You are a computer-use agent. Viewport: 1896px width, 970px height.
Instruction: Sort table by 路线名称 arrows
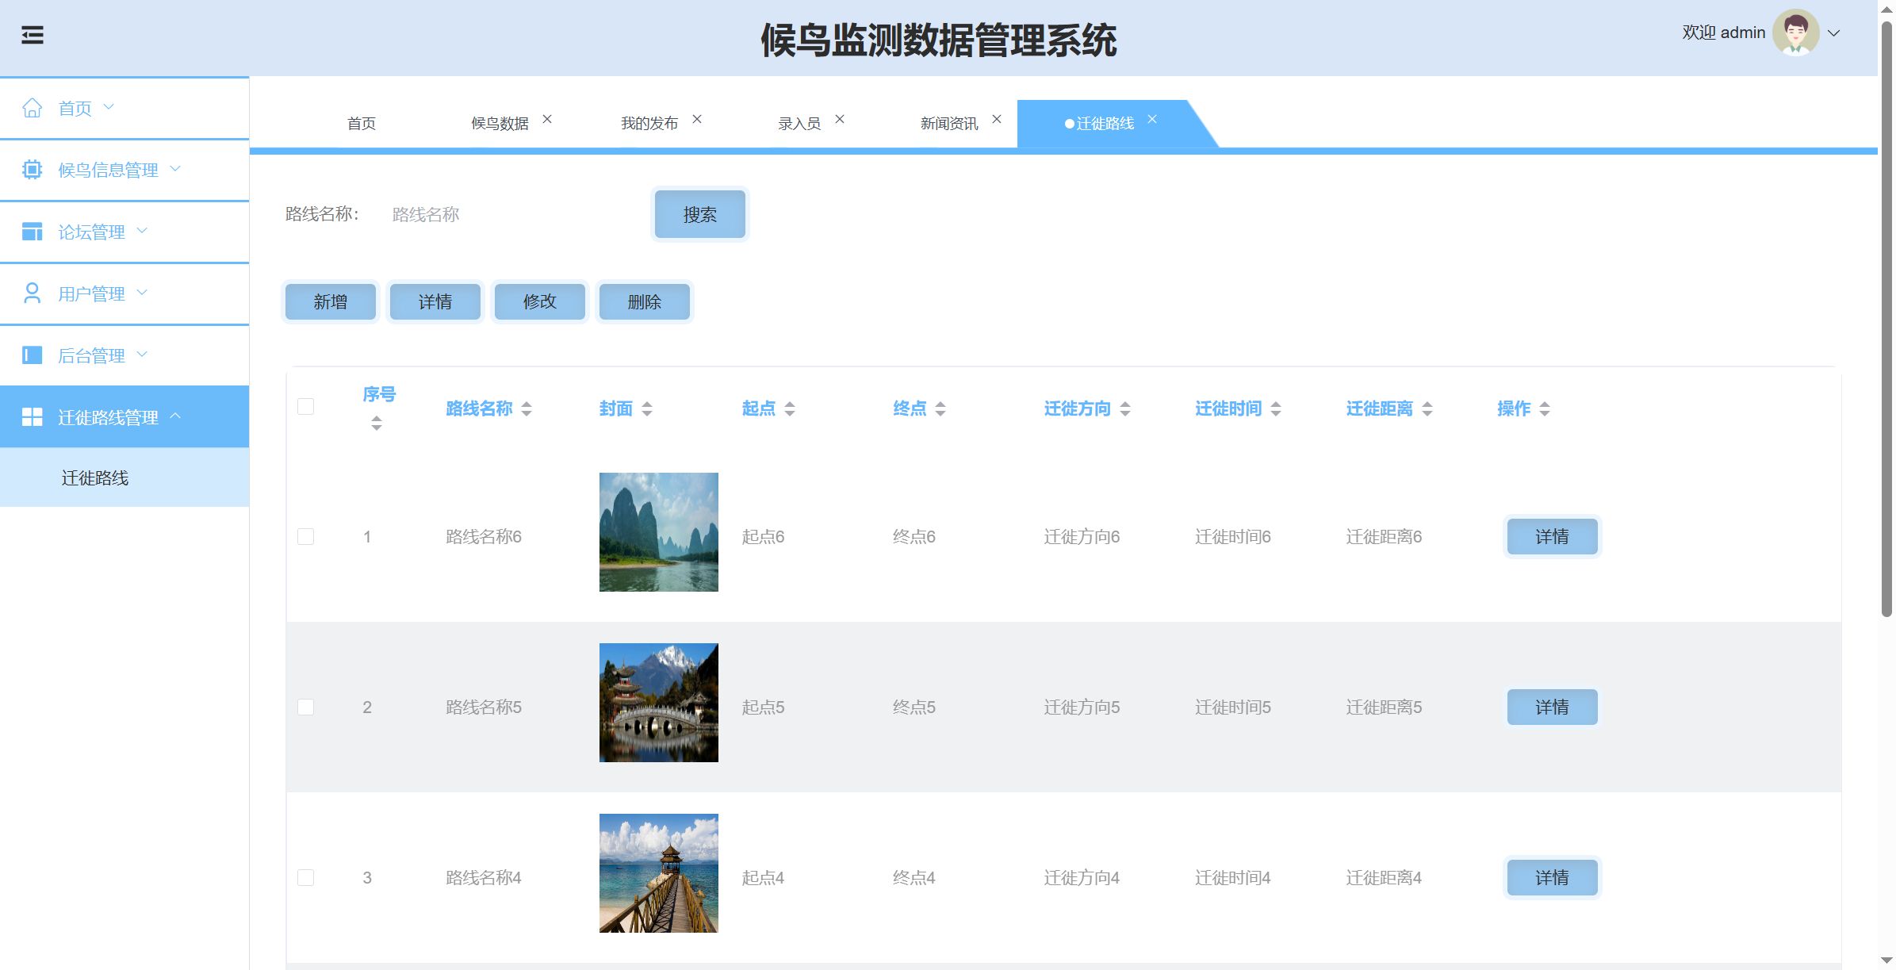(527, 409)
